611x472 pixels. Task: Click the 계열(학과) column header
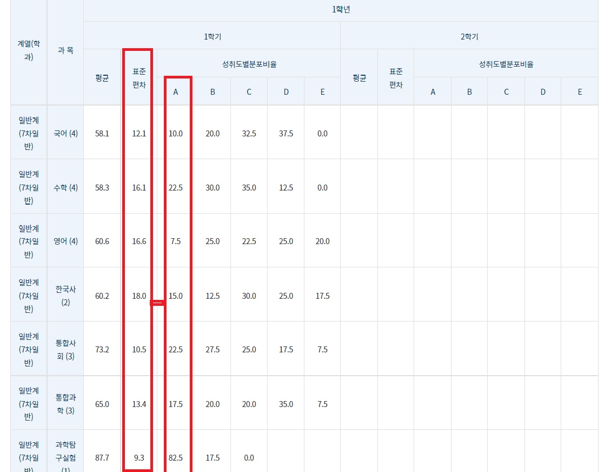(x=28, y=50)
